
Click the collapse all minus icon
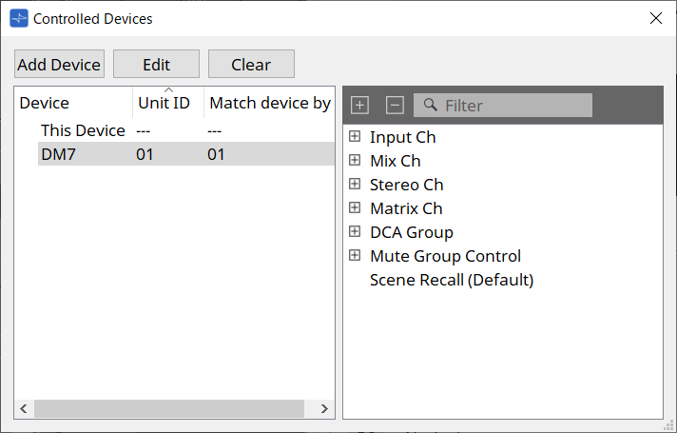[395, 106]
